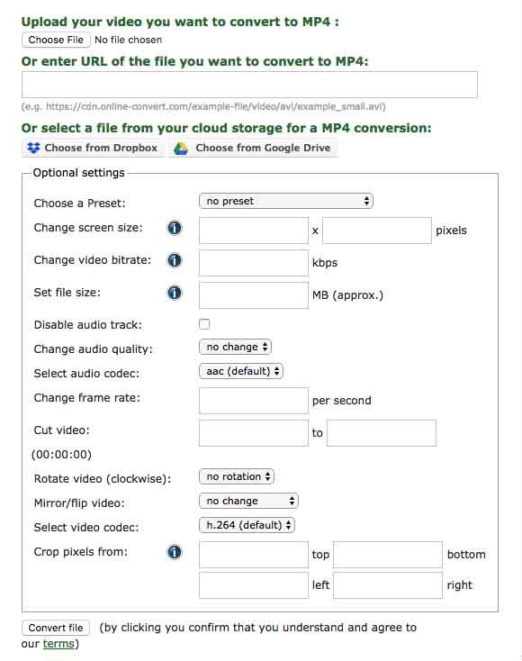Click the info icon beside Crop pixels from

point(175,552)
